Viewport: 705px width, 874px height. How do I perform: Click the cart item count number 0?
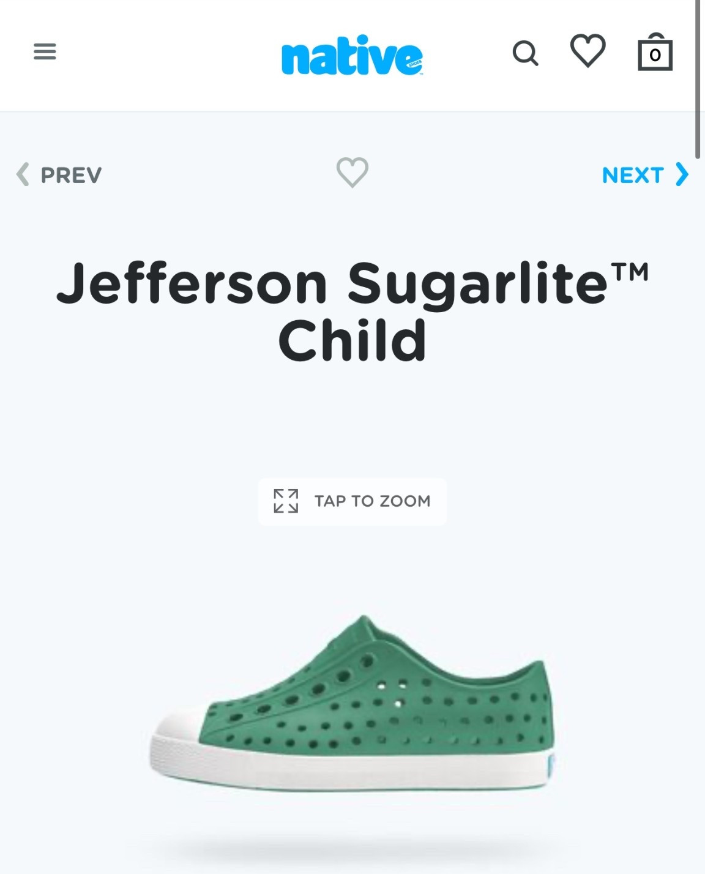click(x=655, y=56)
